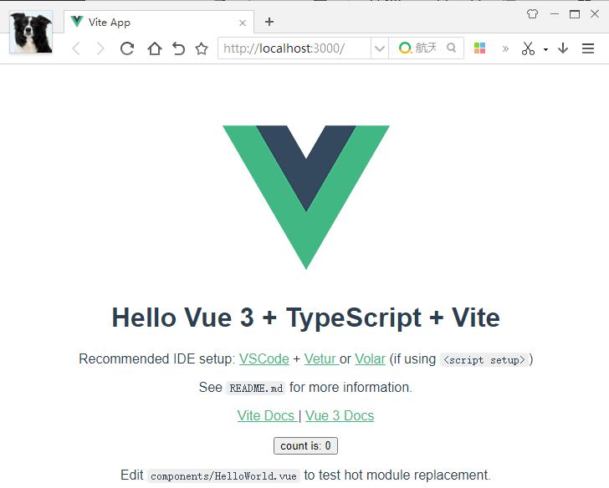
Task: Select the Vite App browser tab
Action: (x=159, y=23)
